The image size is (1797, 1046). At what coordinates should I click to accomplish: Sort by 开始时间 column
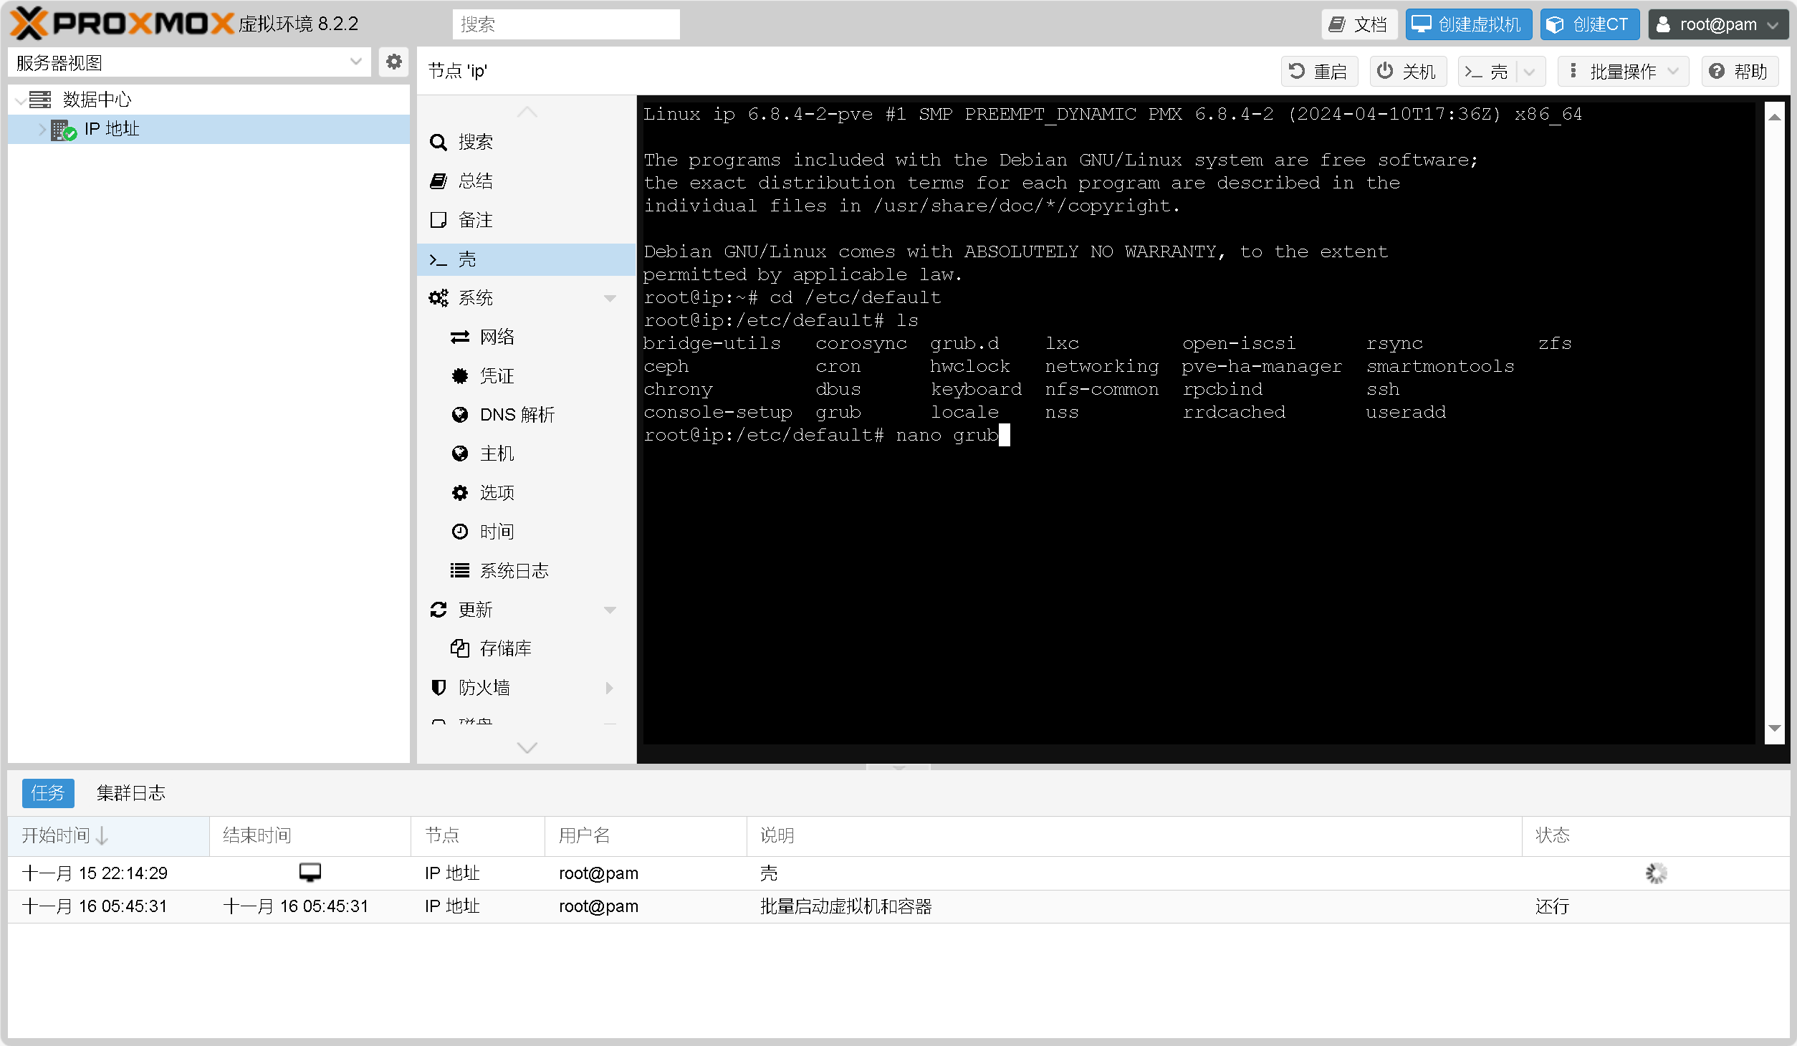coord(108,835)
